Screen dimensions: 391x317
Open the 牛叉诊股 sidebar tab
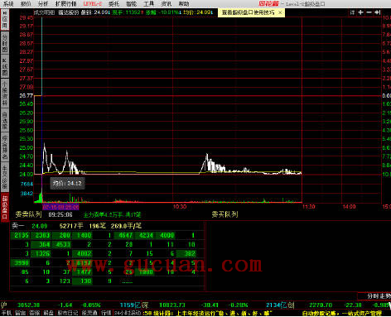click(x=5, y=176)
